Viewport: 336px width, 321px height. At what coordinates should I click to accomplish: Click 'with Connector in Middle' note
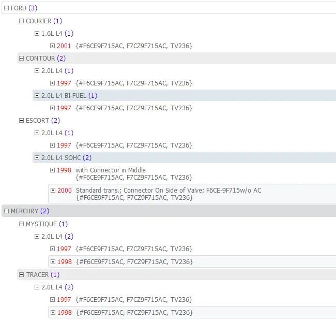pyautogui.click(x=111, y=170)
